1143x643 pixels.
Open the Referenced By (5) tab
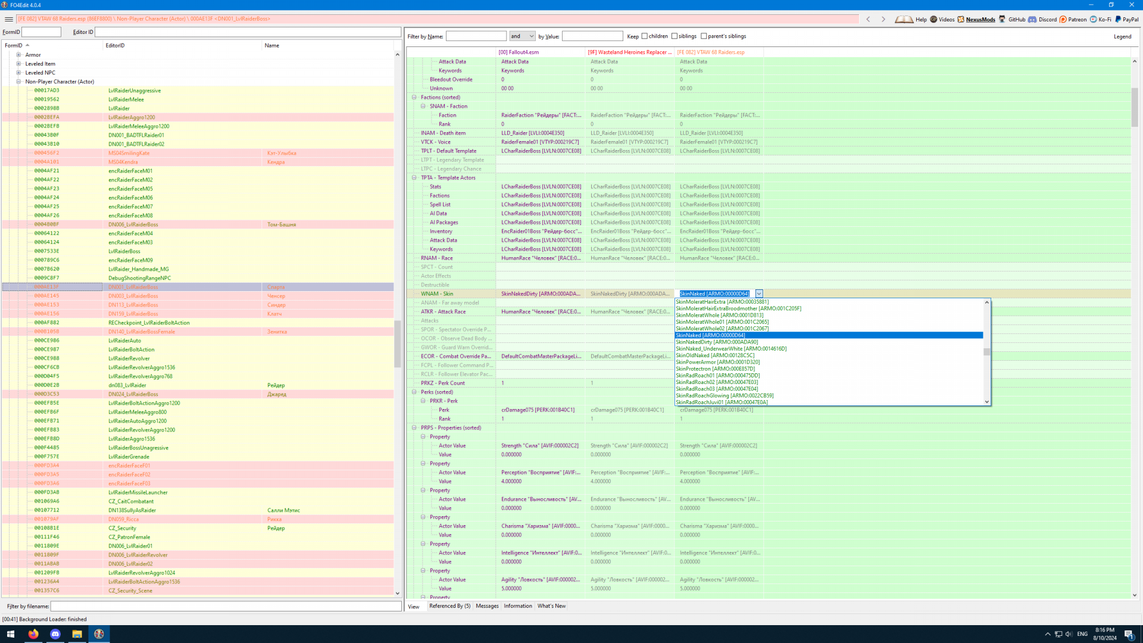click(x=449, y=606)
